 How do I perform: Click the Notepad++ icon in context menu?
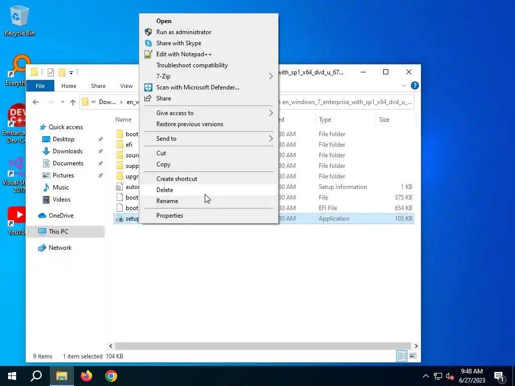click(148, 54)
